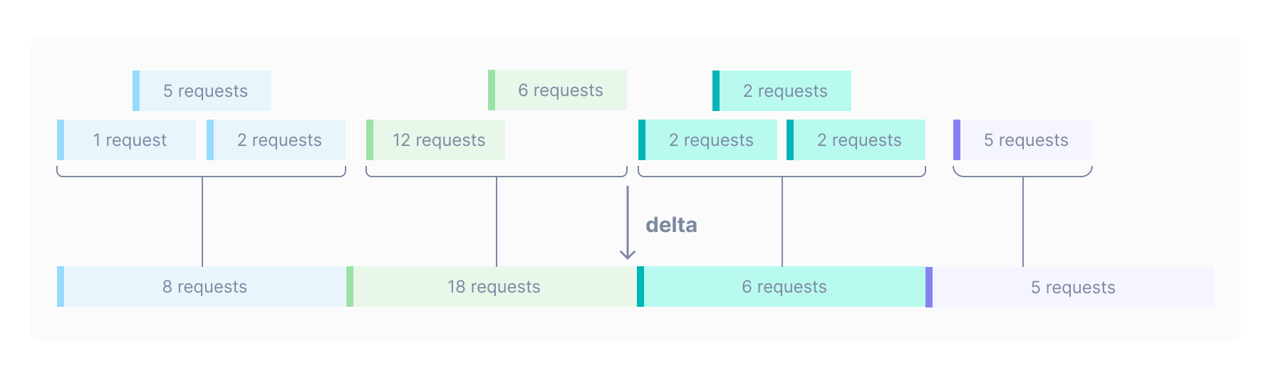The width and height of the screenshot is (1271, 378).
Task: Click the green "6 requests" block
Action: tap(561, 90)
